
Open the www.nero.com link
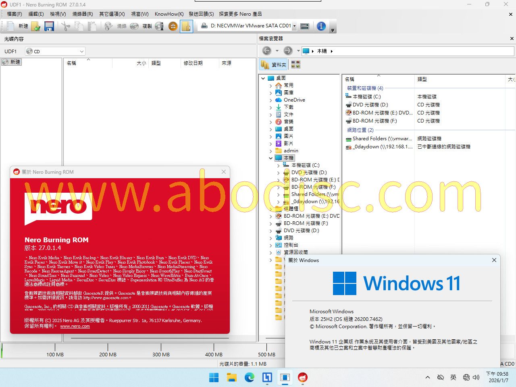pyautogui.click(x=75, y=326)
